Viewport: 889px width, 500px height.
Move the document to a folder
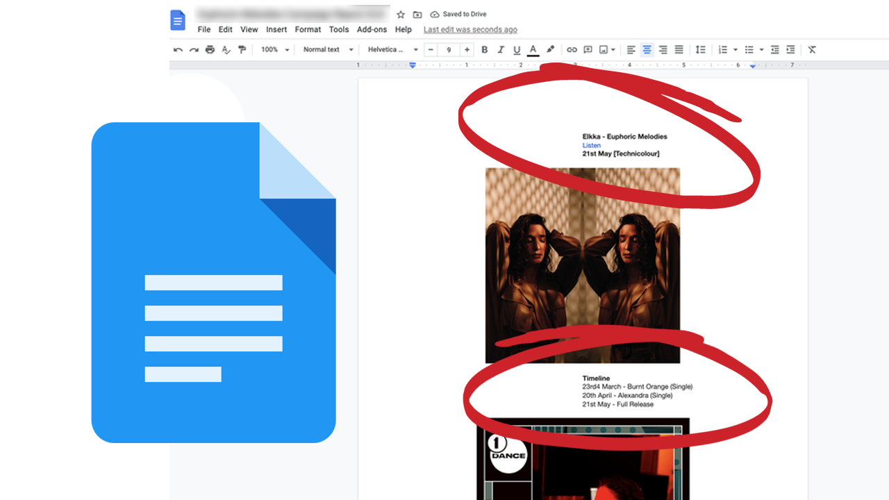point(417,15)
